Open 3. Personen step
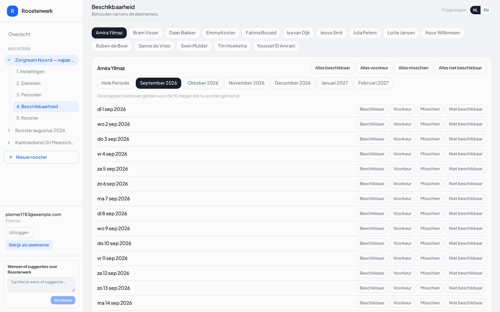The width and height of the screenshot is (500, 312). tap(46, 95)
